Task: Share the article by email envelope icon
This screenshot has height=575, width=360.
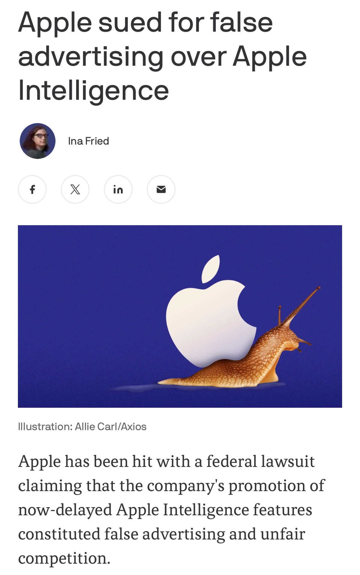Action: 161,189
